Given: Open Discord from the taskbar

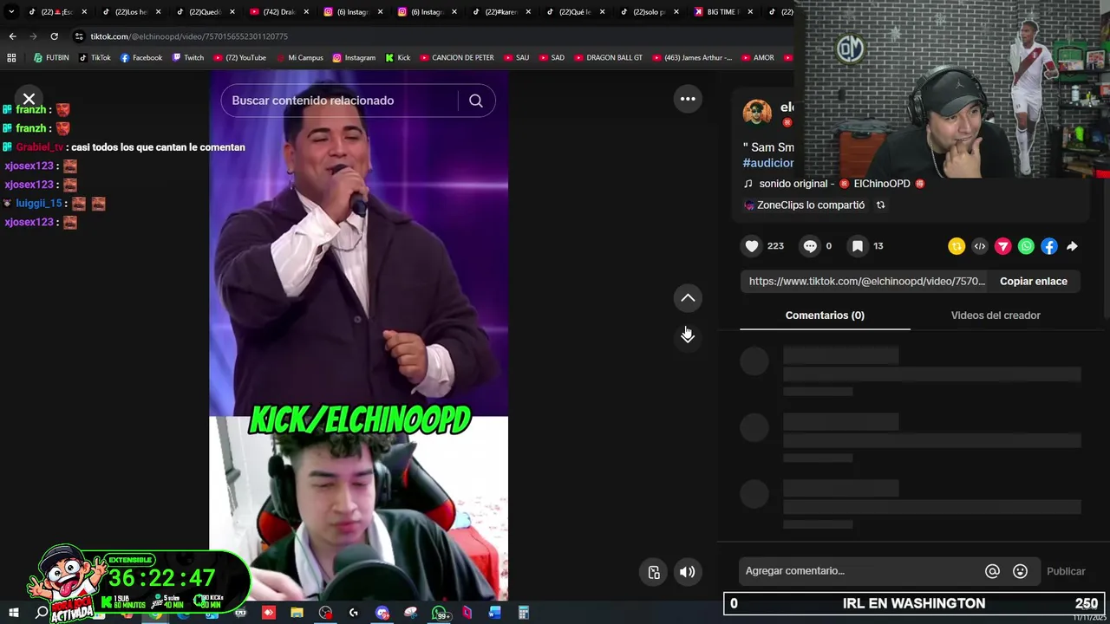Looking at the screenshot, I should pos(382,614).
